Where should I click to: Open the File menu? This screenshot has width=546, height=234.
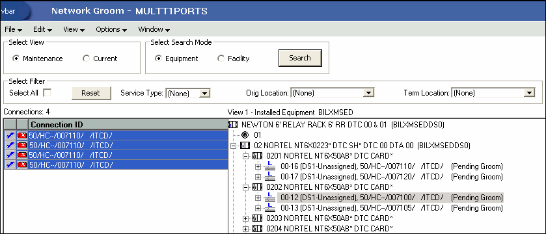coord(14,29)
